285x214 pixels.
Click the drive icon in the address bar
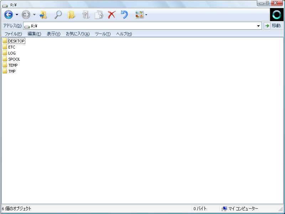27,26
